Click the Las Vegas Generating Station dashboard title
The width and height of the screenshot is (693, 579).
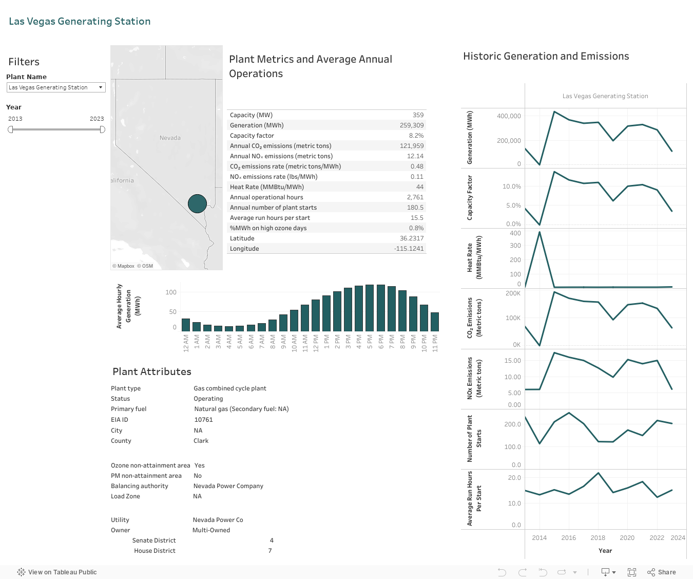point(80,21)
